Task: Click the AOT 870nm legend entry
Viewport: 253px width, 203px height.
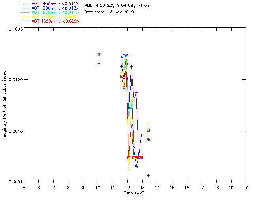Action: (x=51, y=17)
